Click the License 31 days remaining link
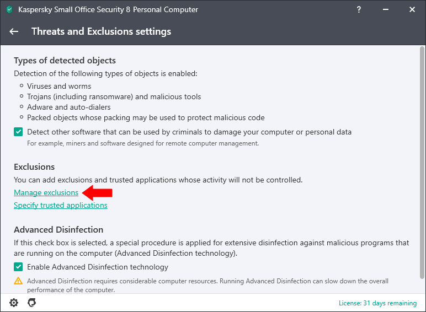This screenshot has width=426, height=312. pyautogui.click(x=377, y=303)
